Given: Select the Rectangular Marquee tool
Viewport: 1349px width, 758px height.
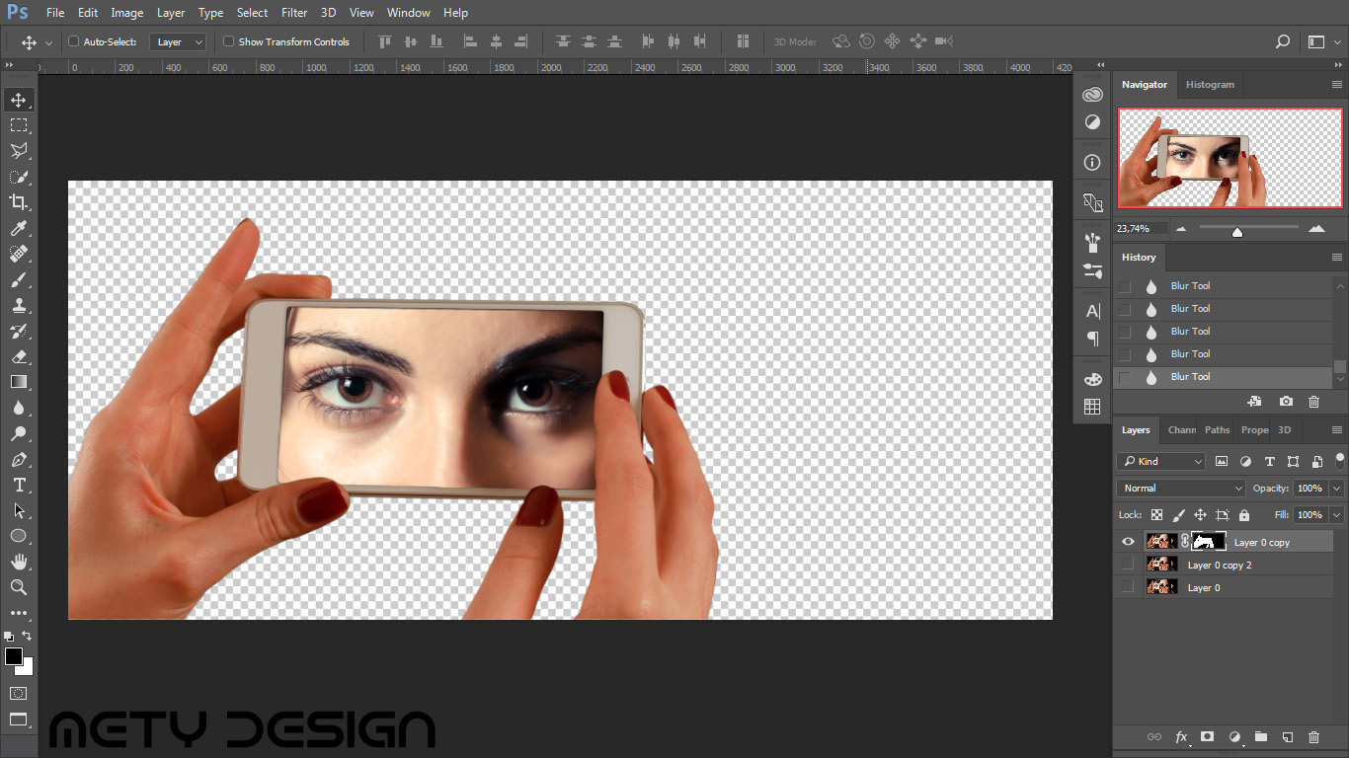Looking at the screenshot, I should pos(18,125).
